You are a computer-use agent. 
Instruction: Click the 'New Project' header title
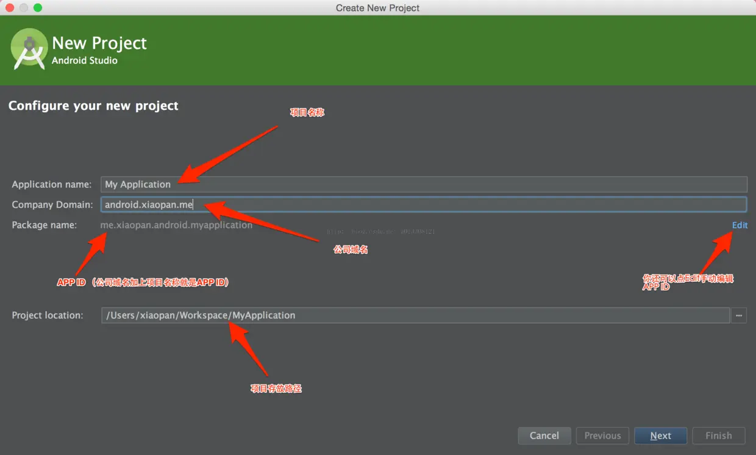(x=99, y=43)
